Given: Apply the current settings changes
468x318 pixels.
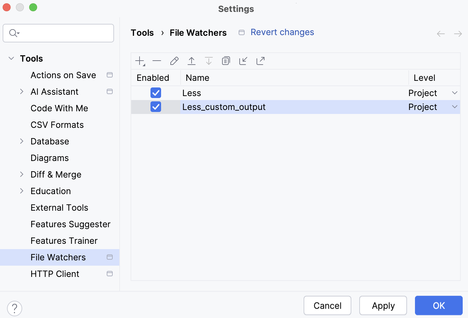Looking at the screenshot, I should [383, 305].
